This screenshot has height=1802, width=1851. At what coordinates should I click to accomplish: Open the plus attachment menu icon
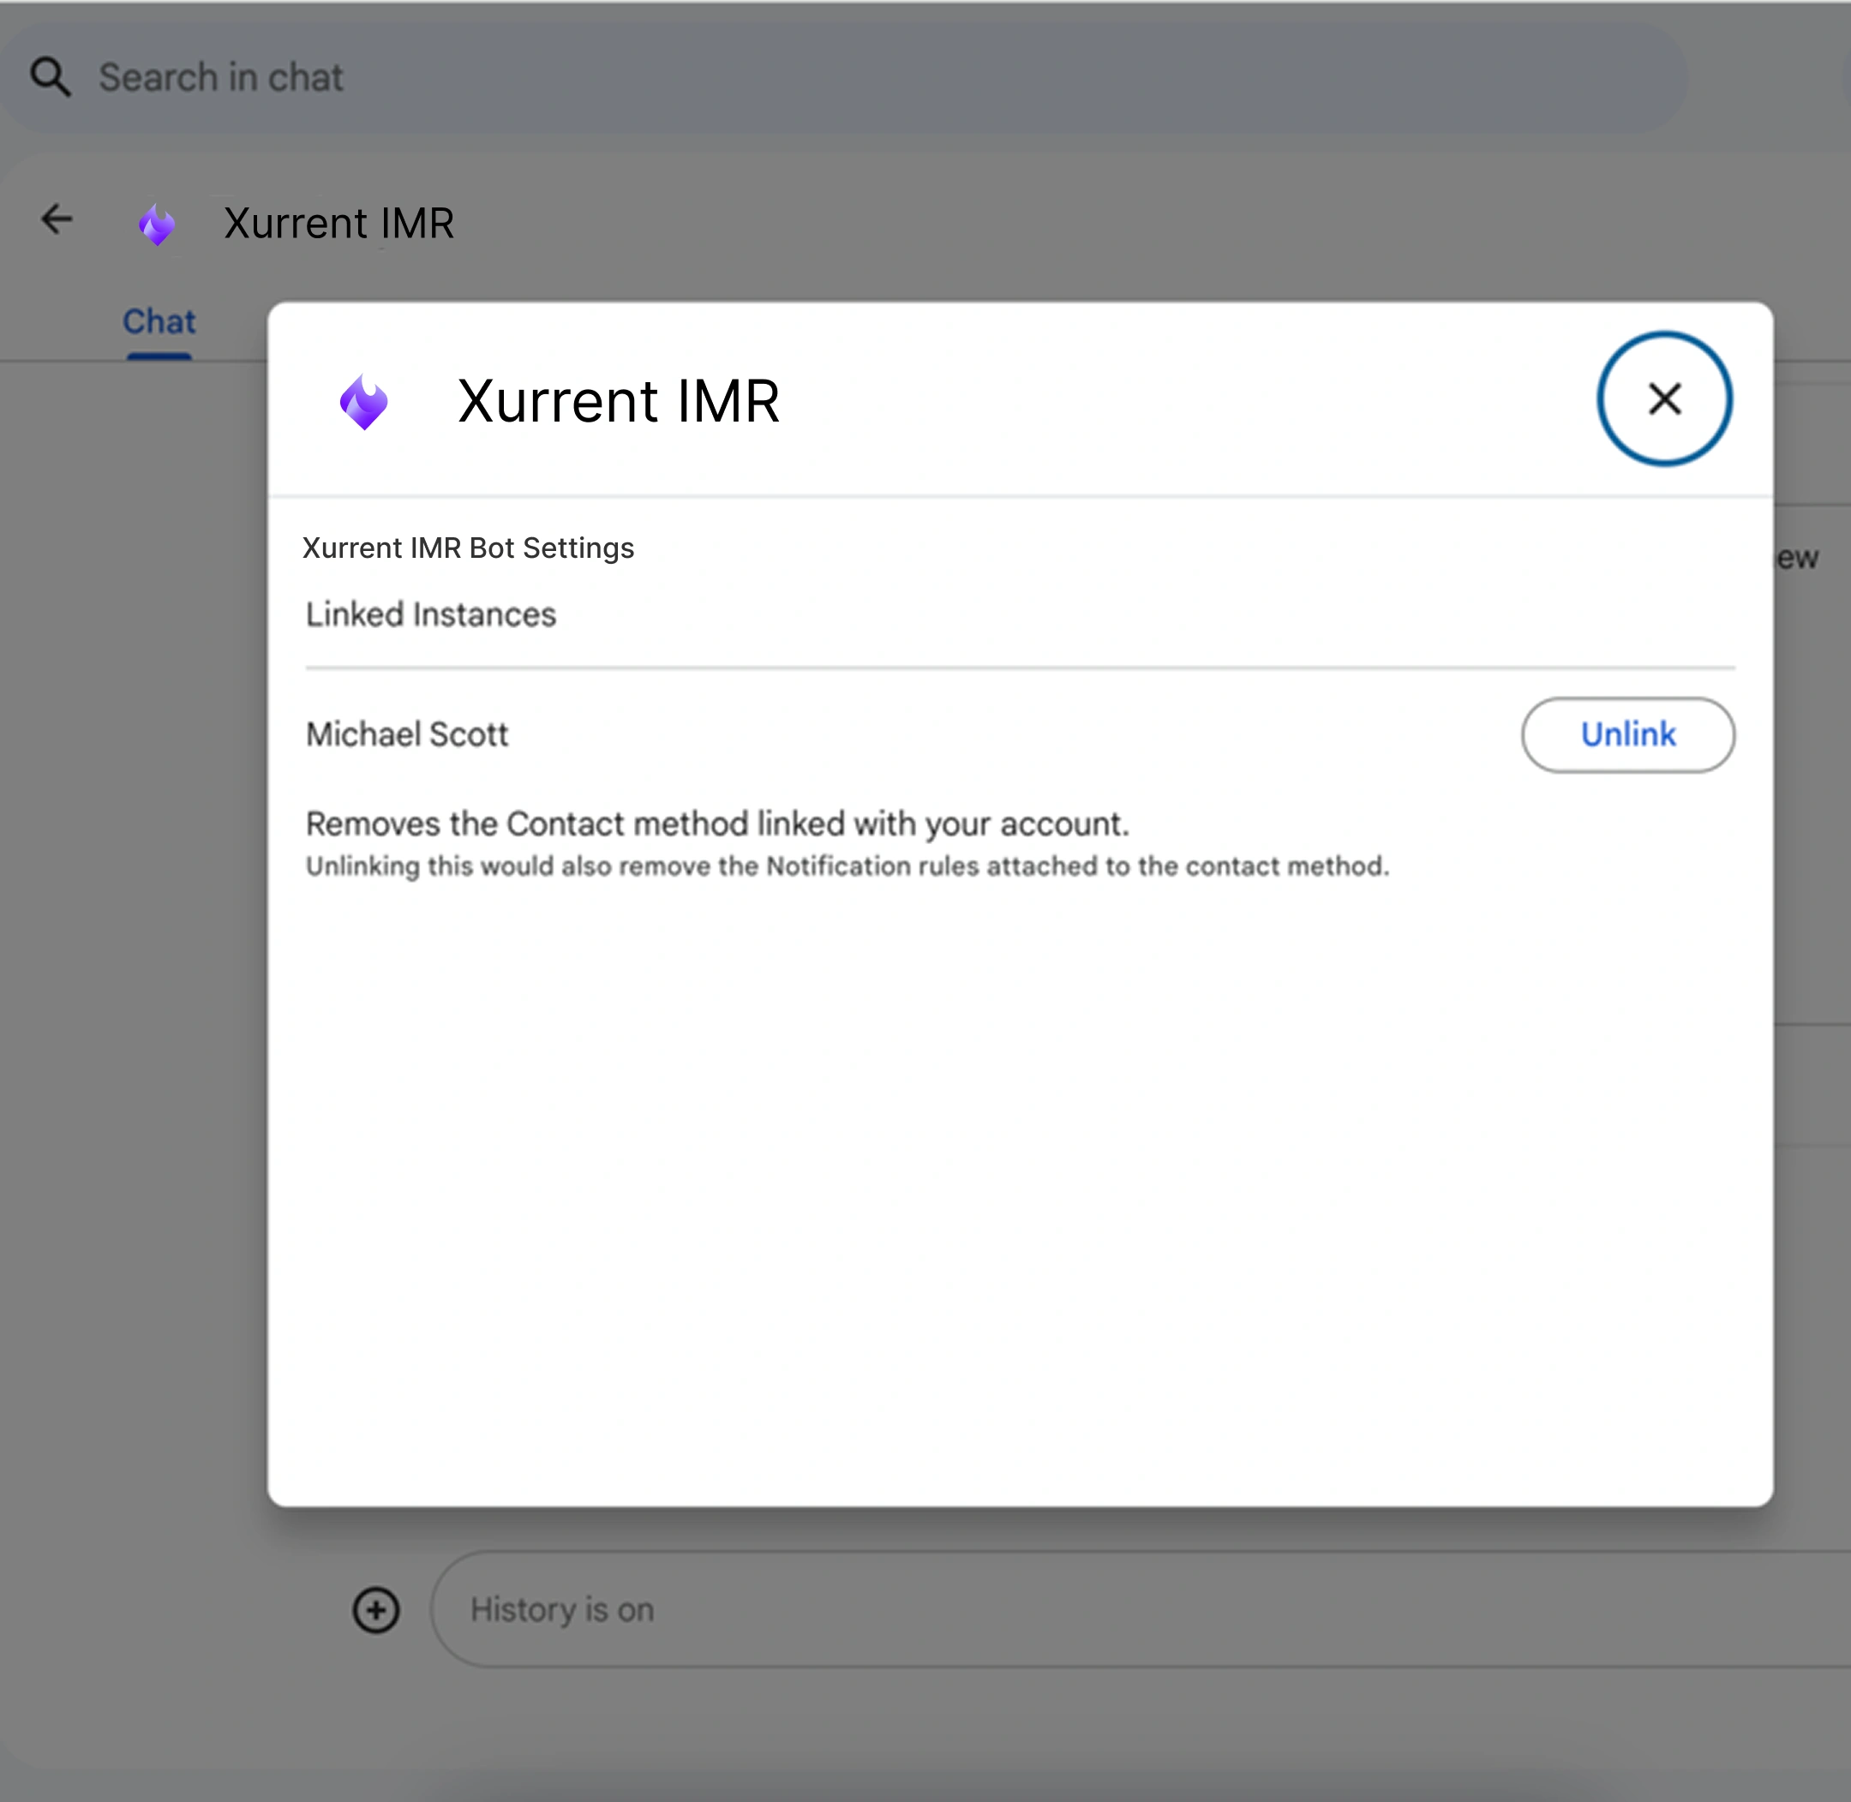(375, 1609)
